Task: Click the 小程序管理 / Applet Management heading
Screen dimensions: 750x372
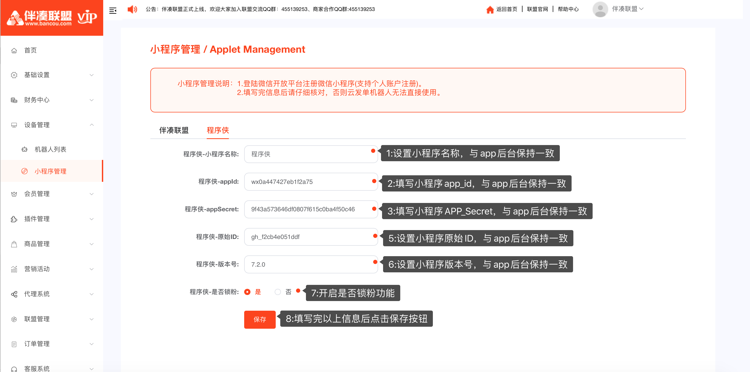Action: 228,49
